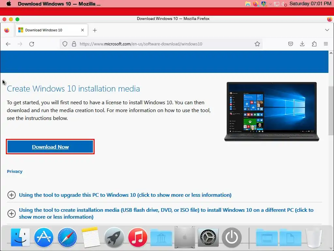Expand create installation media plus icon
This screenshot has width=334, height=251.
11,213
